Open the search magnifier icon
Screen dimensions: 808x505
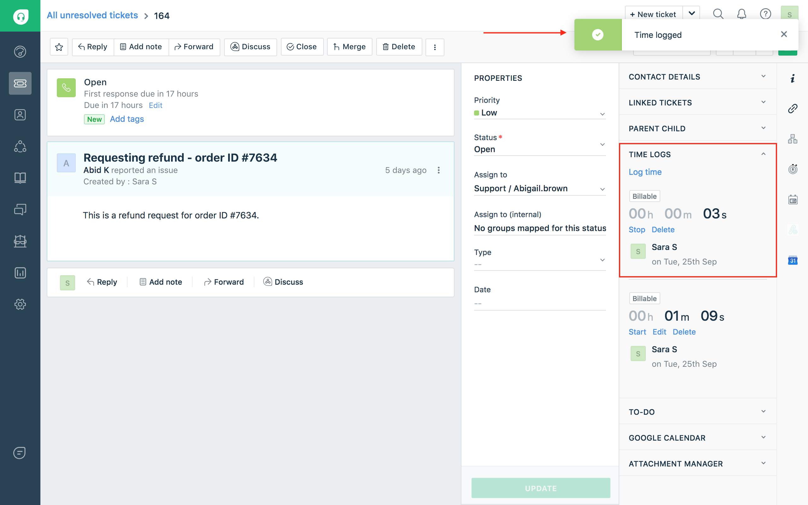coord(718,14)
